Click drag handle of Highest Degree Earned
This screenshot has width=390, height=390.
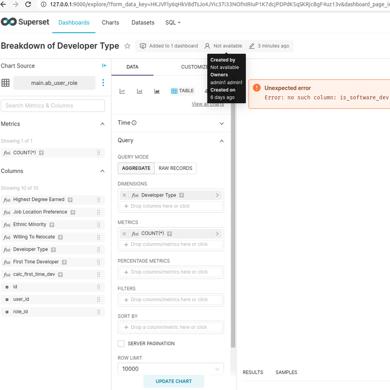click(x=98, y=200)
